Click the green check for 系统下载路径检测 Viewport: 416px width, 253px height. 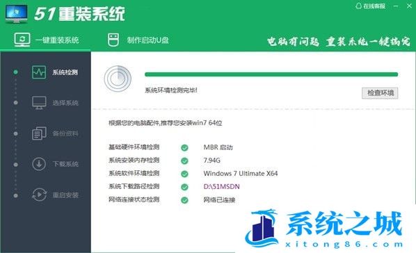point(184,187)
